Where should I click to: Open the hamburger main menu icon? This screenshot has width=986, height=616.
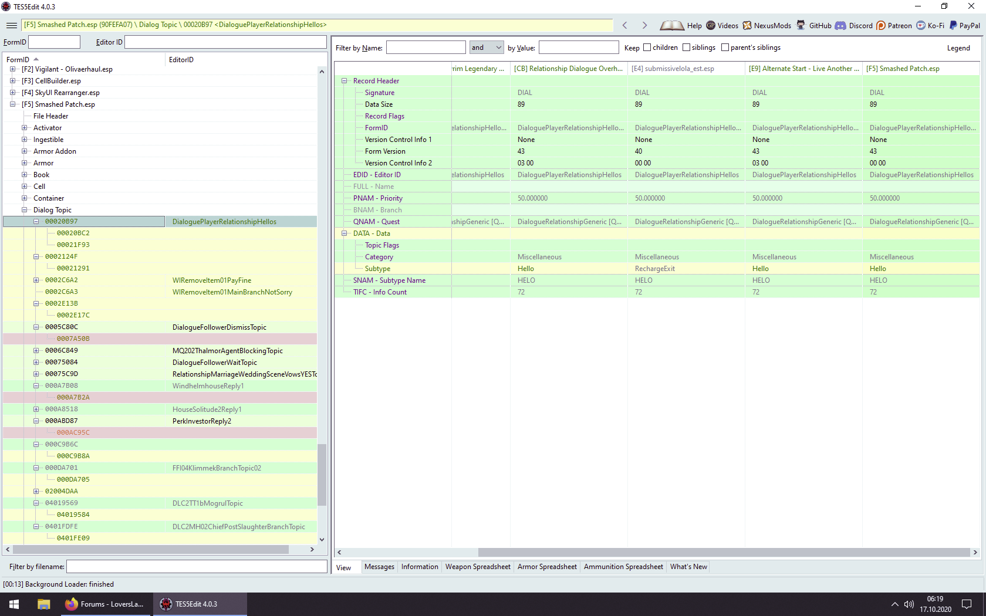point(11,25)
